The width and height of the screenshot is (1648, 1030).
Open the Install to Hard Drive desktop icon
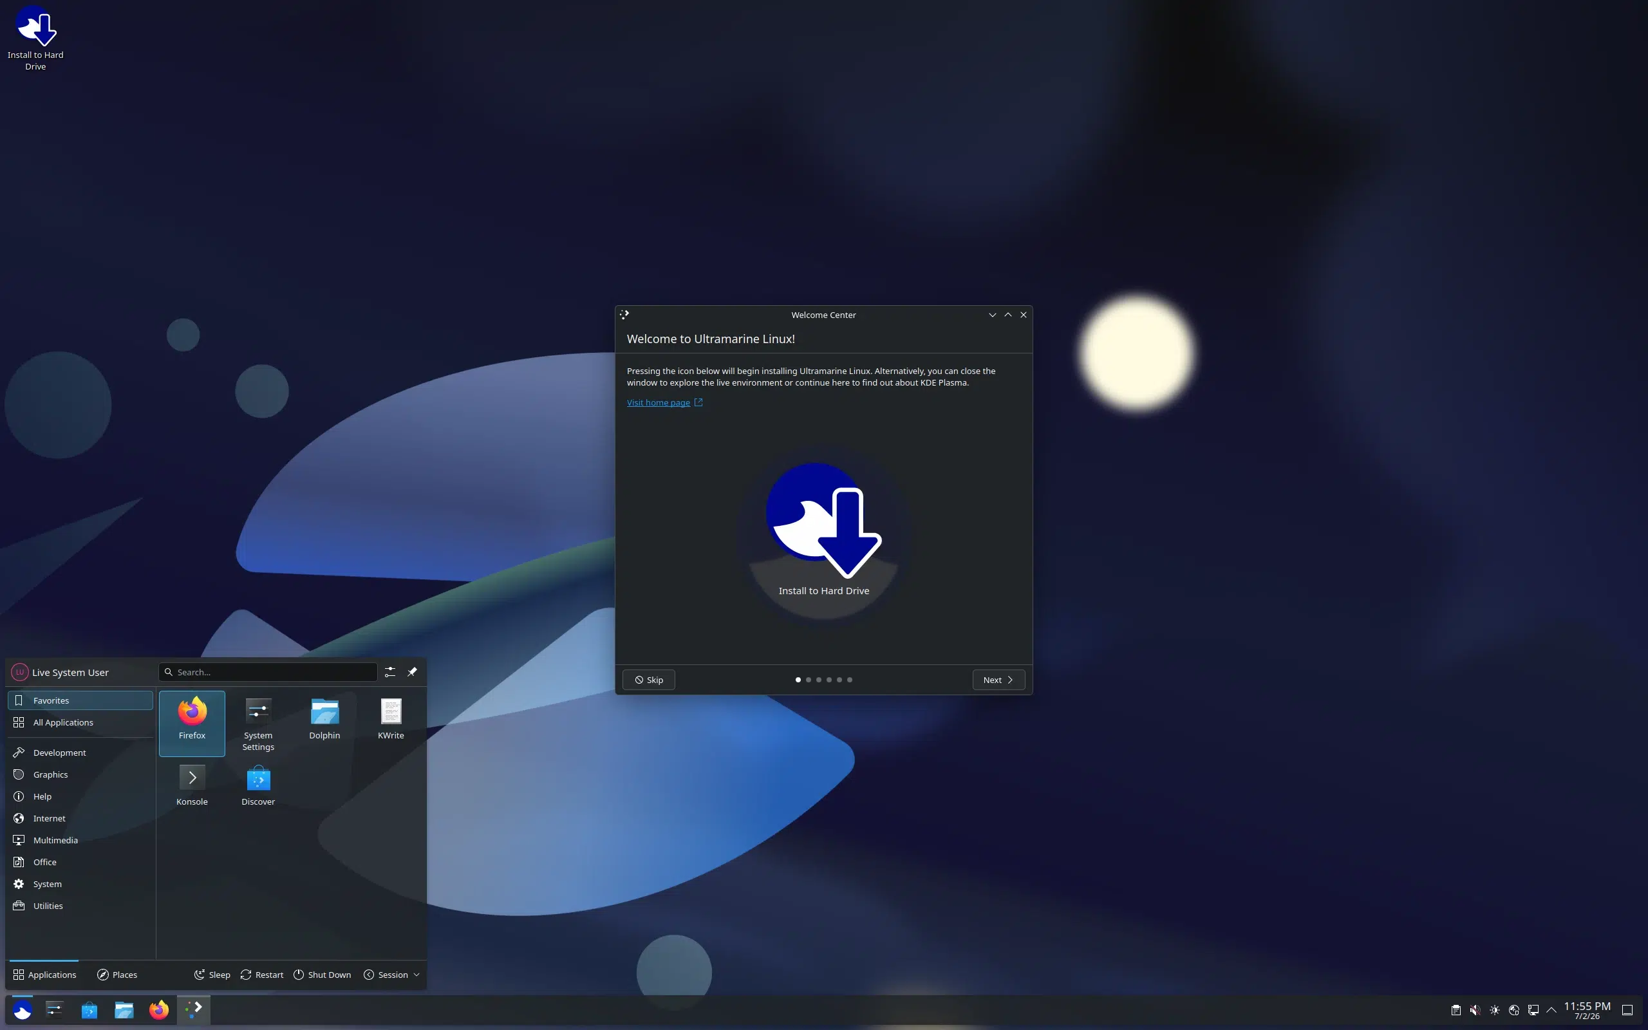[35, 37]
